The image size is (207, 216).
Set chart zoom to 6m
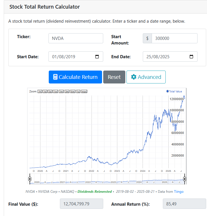pyautogui.click(x=72, y=92)
